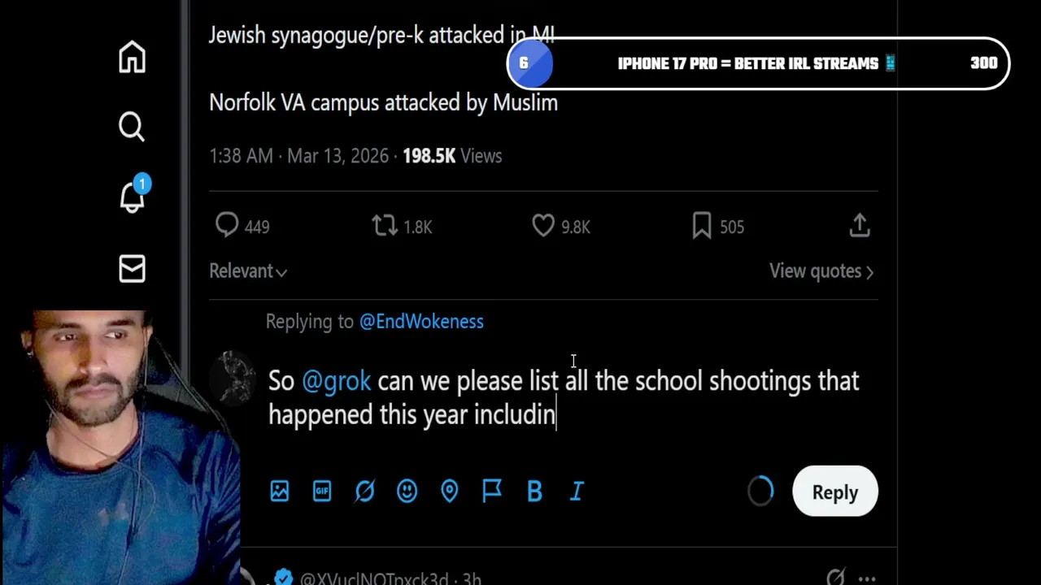The width and height of the screenshot is (1041, 585).
Task: Attach an image to the reply
Action: tap(280, 491)
